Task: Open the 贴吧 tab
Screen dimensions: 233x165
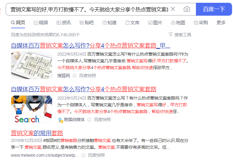Action: [x=86, y=23]
